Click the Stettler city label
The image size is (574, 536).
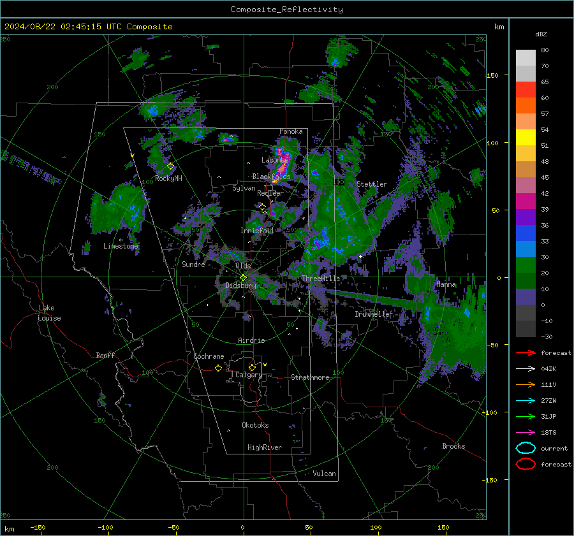[x=372, y=184]
